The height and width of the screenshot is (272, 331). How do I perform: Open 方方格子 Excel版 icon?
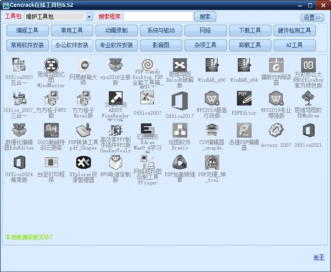[83, 98]
